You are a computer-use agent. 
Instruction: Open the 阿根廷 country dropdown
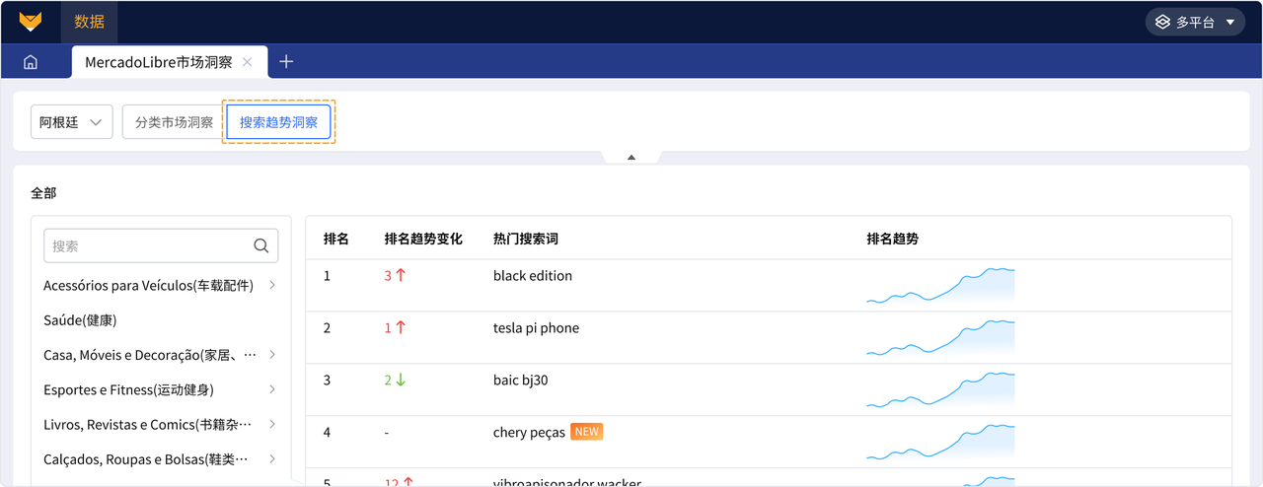click(x=72, y=122)
